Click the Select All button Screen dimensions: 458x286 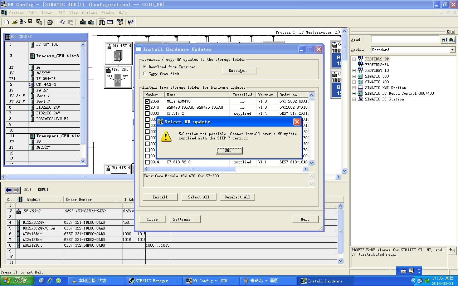click(199, 197)
